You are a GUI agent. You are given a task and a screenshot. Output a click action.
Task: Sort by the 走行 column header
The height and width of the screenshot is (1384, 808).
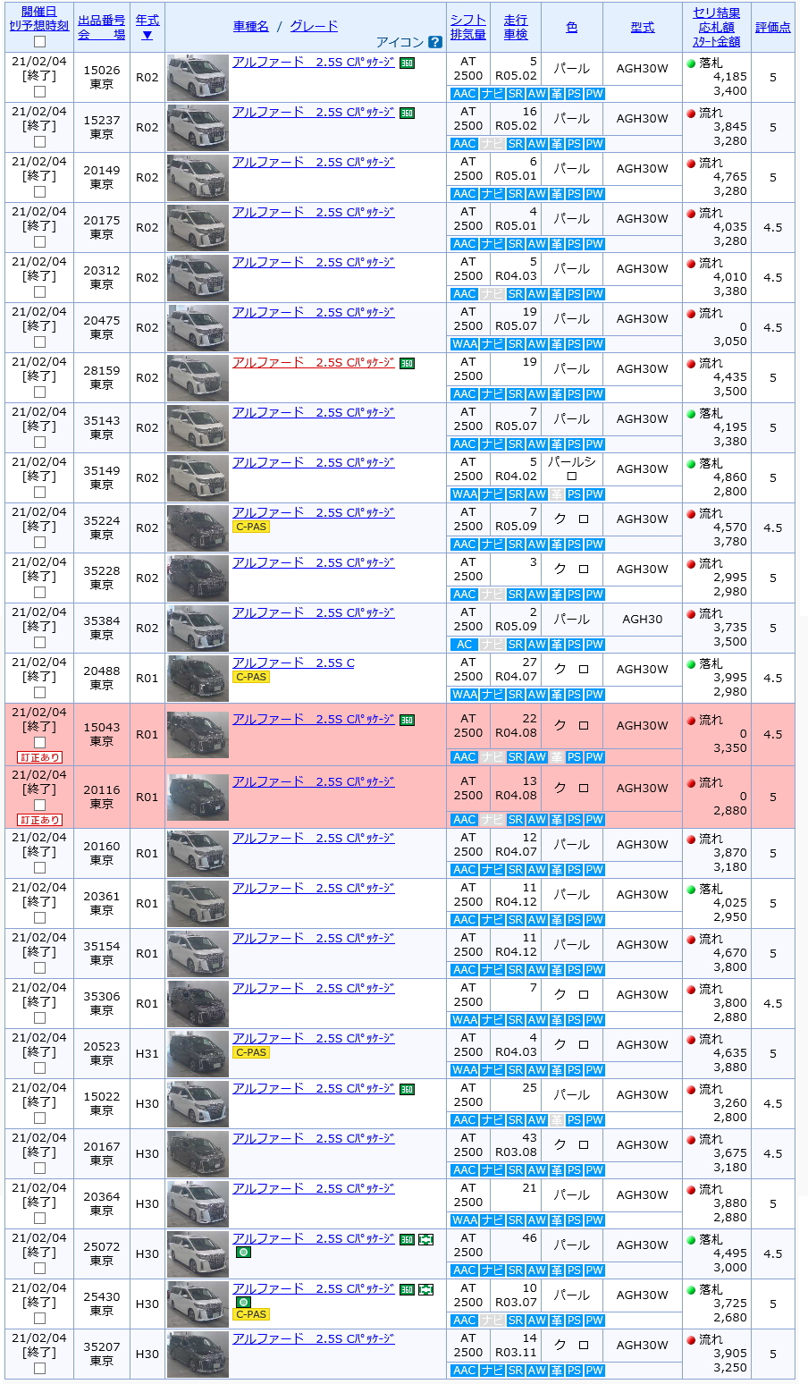516,20
